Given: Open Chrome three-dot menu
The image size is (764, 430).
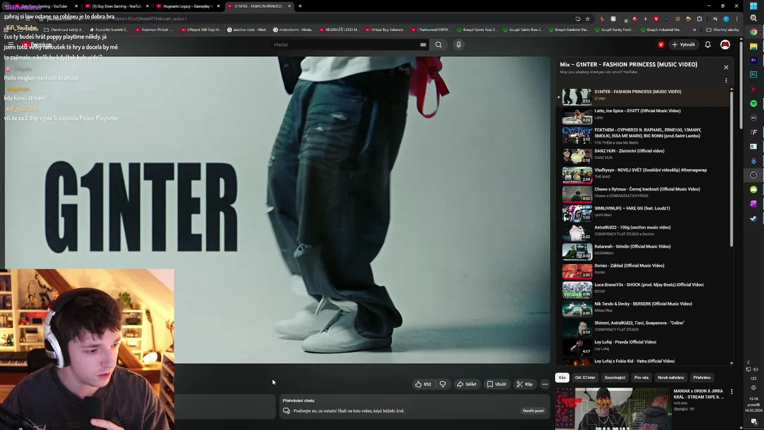Looking at the screenshot, I should 736,19.
